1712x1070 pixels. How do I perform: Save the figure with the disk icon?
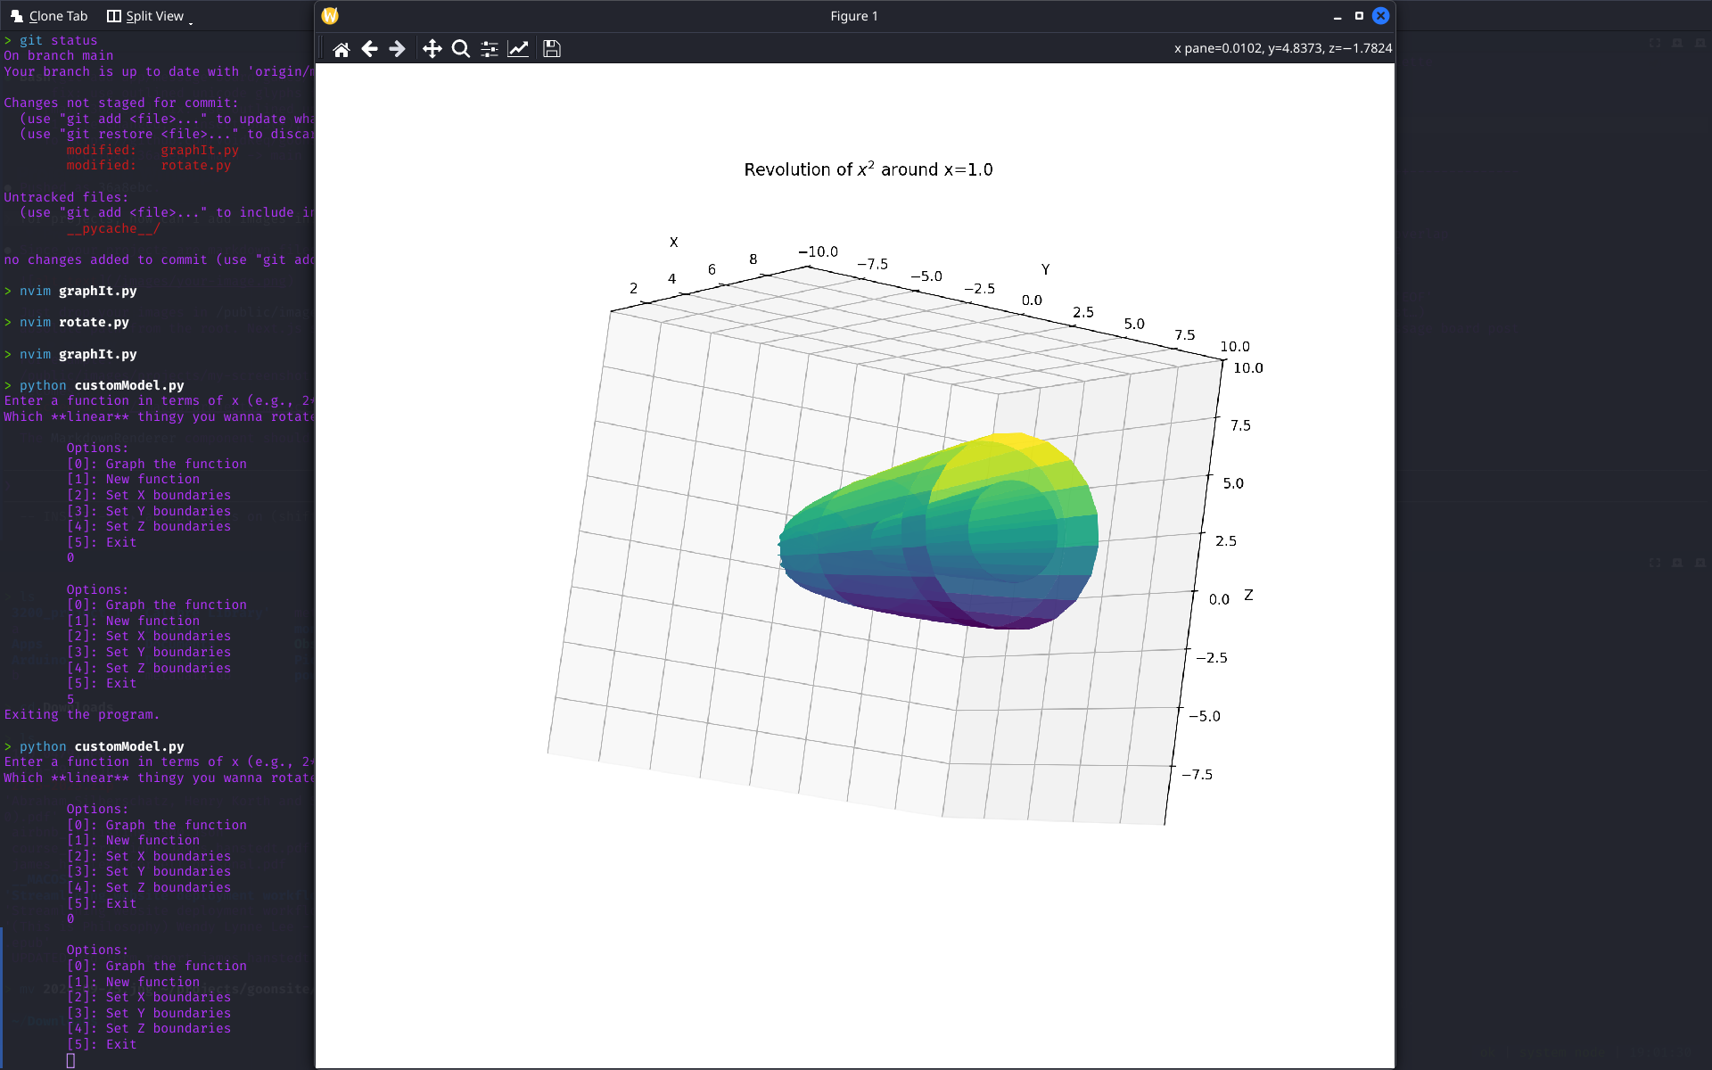click(552, 49)
